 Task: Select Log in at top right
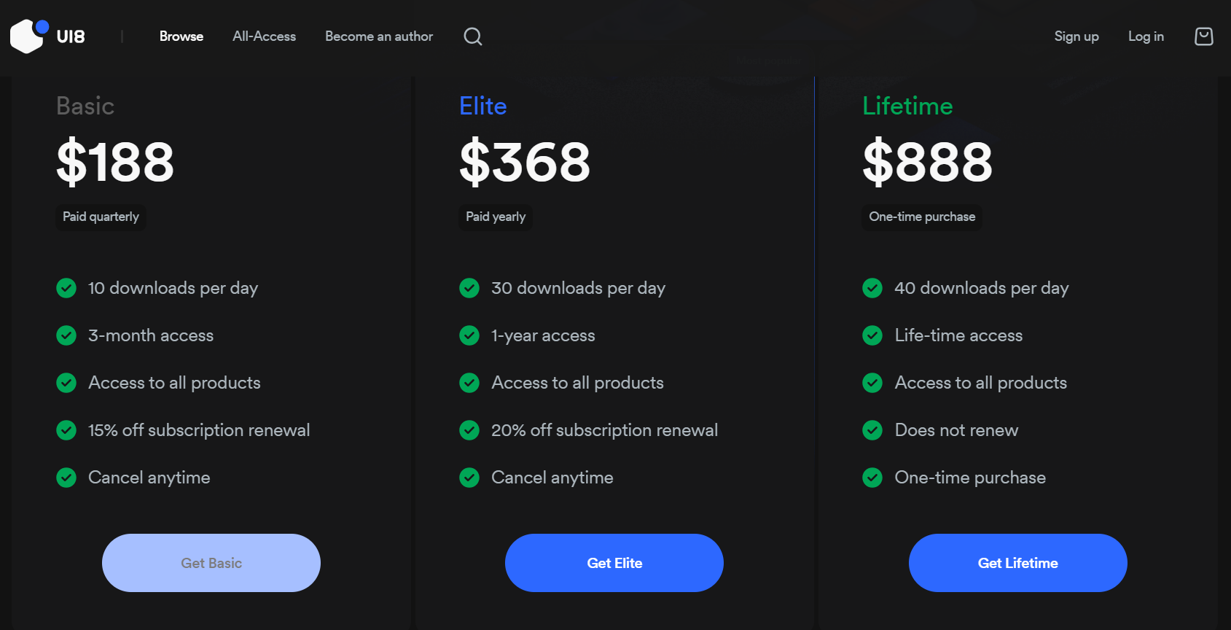click(x=1146, y=36)
